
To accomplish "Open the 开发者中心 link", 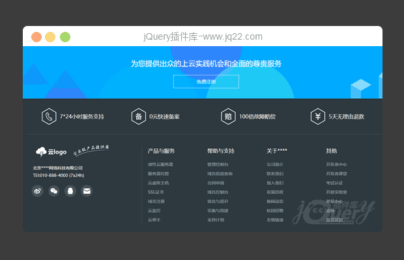I will pyautogui.click(x=336, y=164).
